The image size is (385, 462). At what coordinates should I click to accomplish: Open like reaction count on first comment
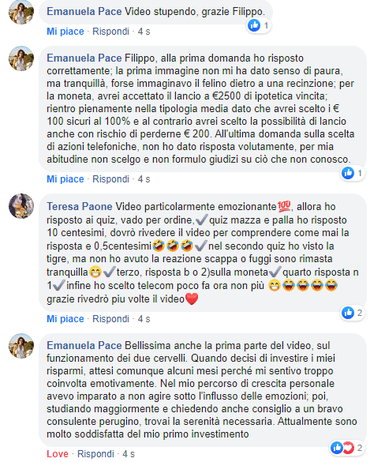pyautogui.click(x=259, y=25)
